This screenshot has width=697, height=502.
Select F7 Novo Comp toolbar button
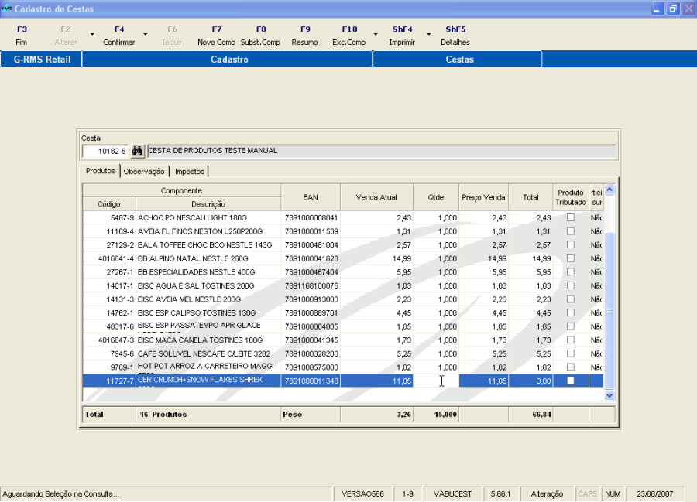point(216,36)
